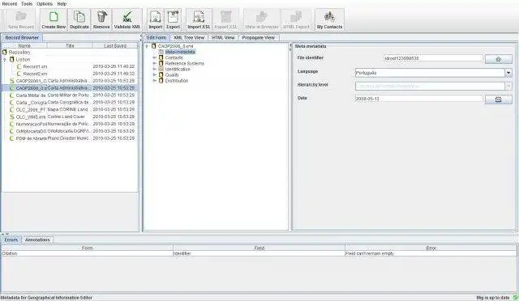Collapse the CAOP2008_0.xml root node
The width and height of the screenshot is (519, 301).
pos(147,46)
